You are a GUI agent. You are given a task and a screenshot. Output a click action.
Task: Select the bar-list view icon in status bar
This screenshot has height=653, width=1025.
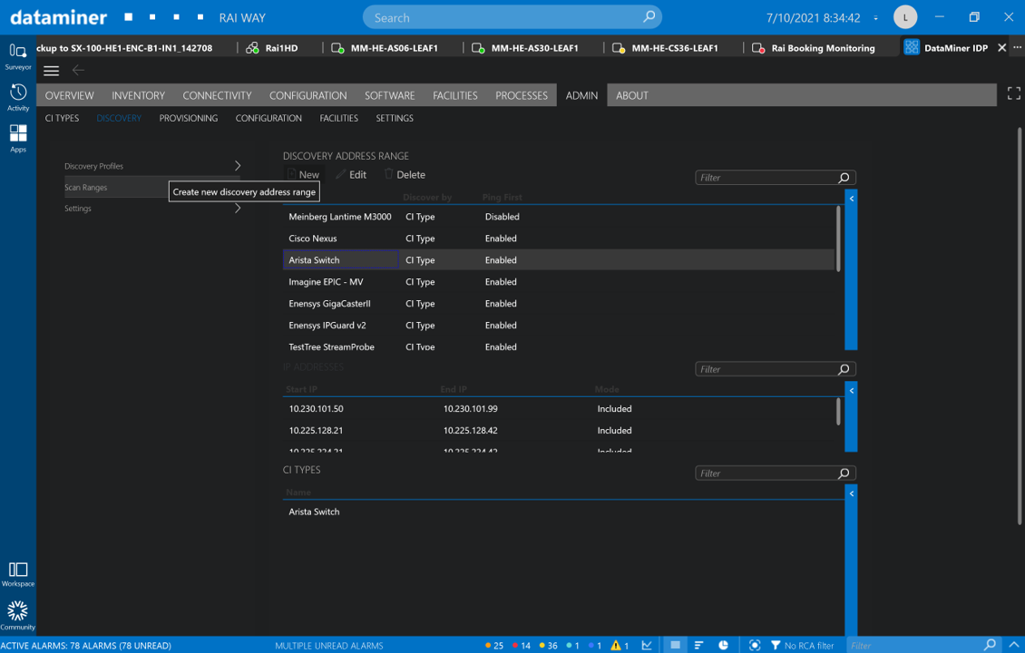[x=698, y=646]
